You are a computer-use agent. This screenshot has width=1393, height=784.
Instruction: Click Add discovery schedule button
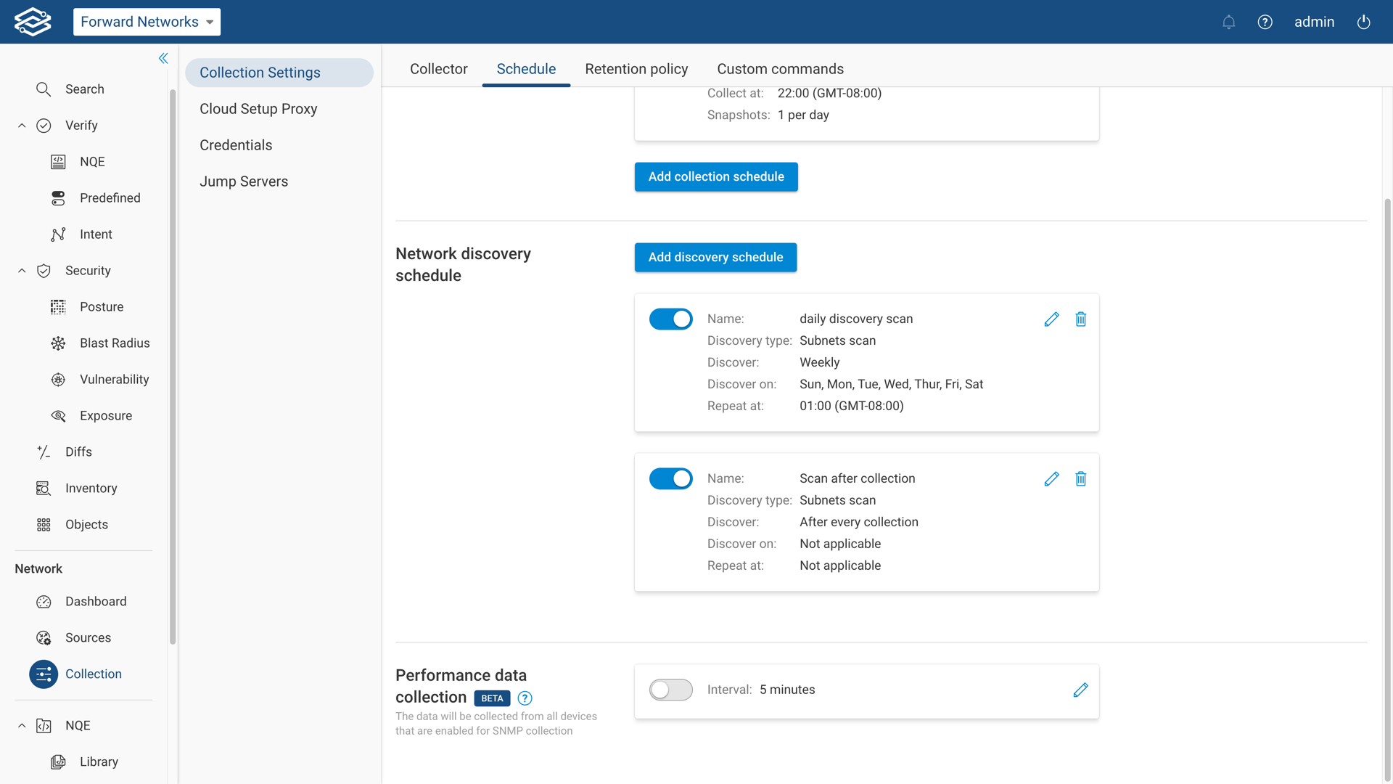tap(715, 258)
